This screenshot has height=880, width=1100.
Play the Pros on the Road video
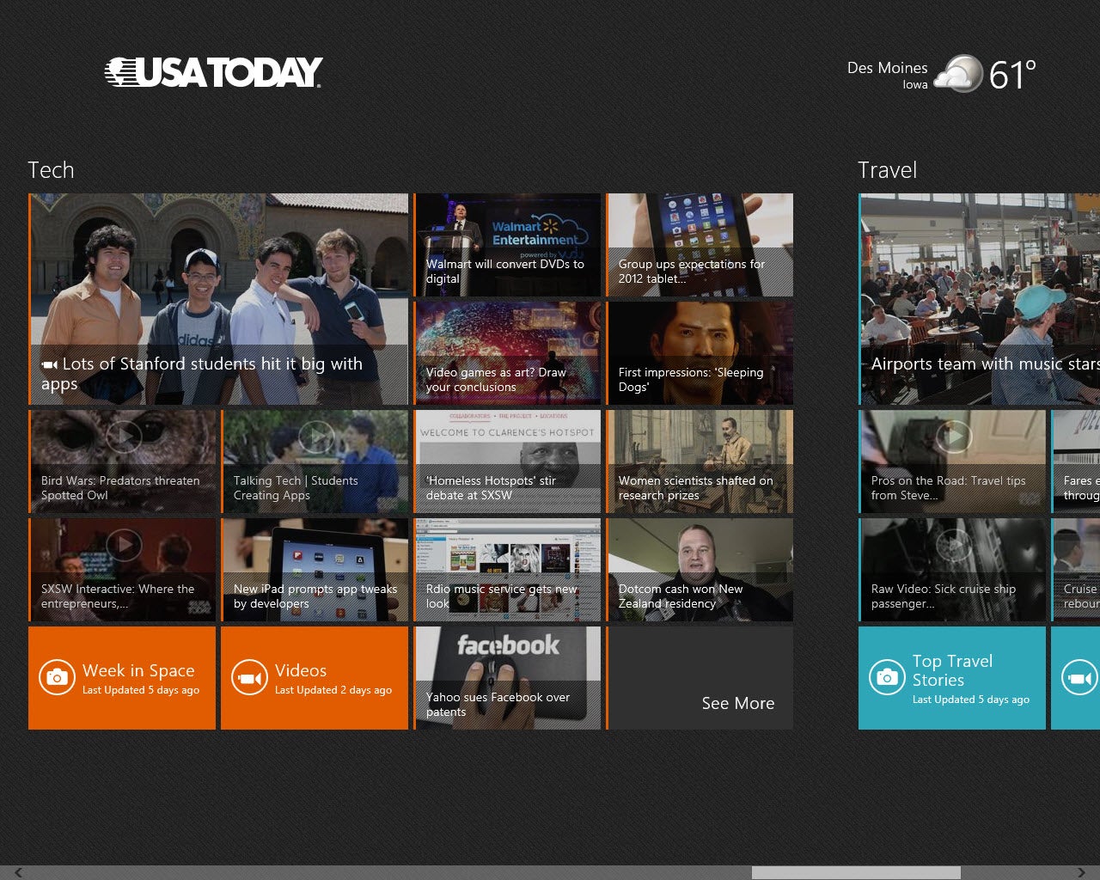pyautogui.click(x=954, y=437)
